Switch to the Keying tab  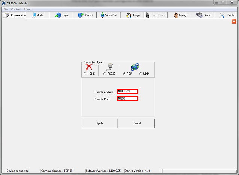pos(179,15)
